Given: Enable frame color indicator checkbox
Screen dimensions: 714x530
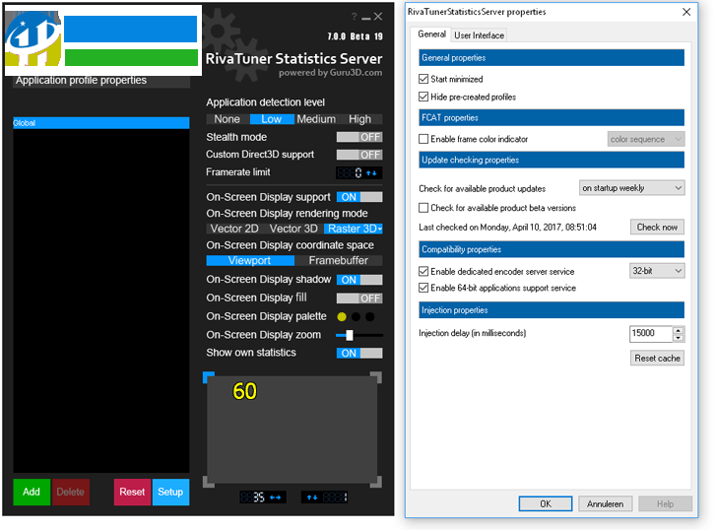Looking at the screenshot, I should [x=423, y=139].
